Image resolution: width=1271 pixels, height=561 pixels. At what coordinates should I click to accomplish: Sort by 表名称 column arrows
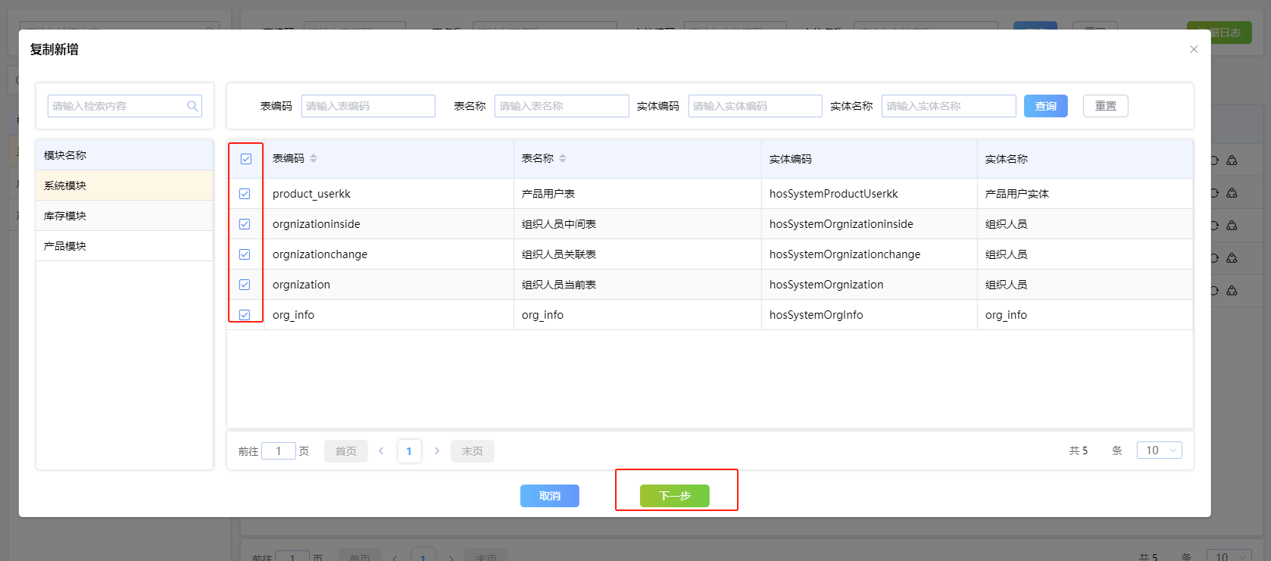coord(563,158)
